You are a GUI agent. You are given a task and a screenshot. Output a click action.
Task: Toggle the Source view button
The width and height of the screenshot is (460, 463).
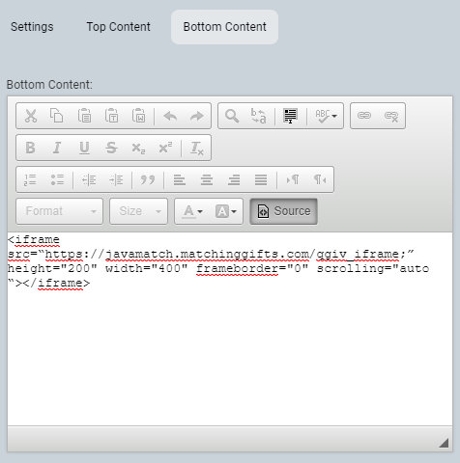284,211
